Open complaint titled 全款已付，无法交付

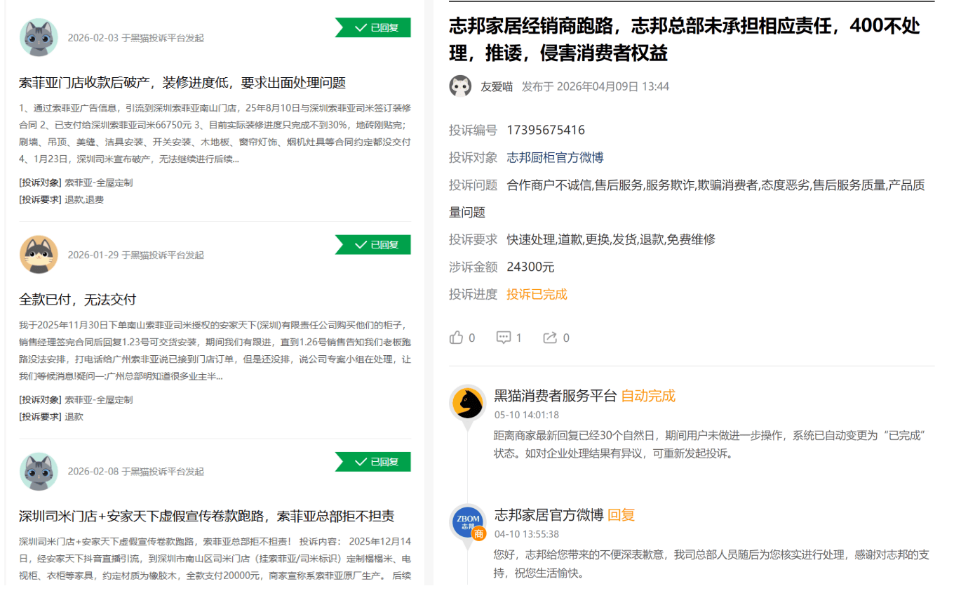click(77, 300)
